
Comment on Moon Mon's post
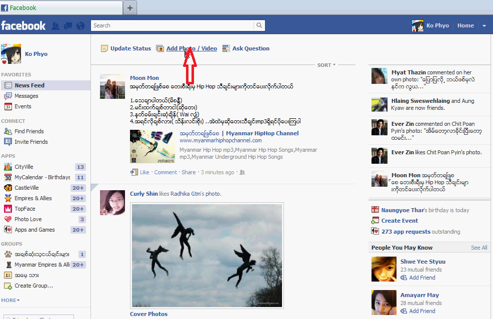165,172
